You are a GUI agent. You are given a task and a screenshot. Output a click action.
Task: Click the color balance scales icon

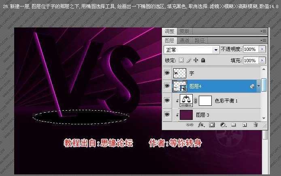[186, 101]
